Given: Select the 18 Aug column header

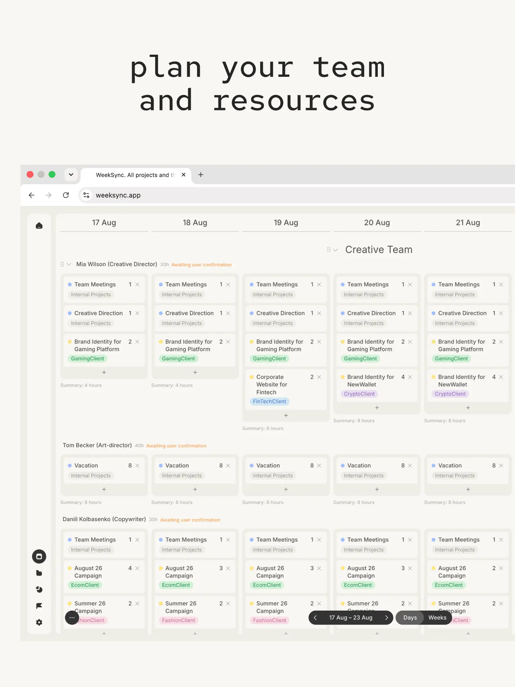Looking at the screenshot, I should click(x=195, y=223).
